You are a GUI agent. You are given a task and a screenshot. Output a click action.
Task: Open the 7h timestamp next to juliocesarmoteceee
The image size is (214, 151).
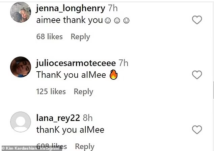[124, 63]
